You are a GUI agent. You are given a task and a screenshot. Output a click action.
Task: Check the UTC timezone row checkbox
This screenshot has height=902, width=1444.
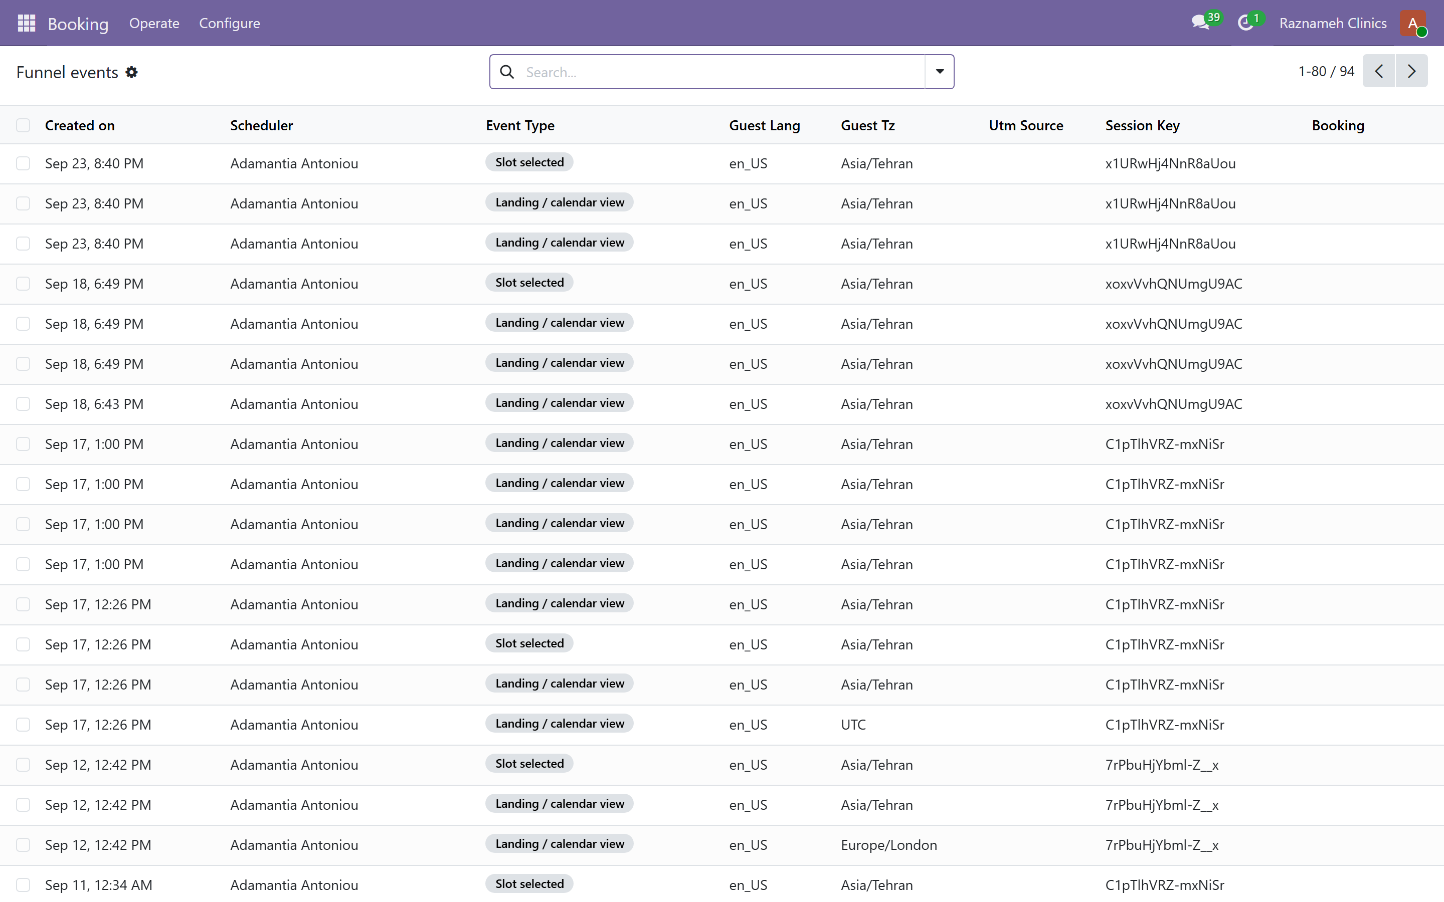(23, 725)
